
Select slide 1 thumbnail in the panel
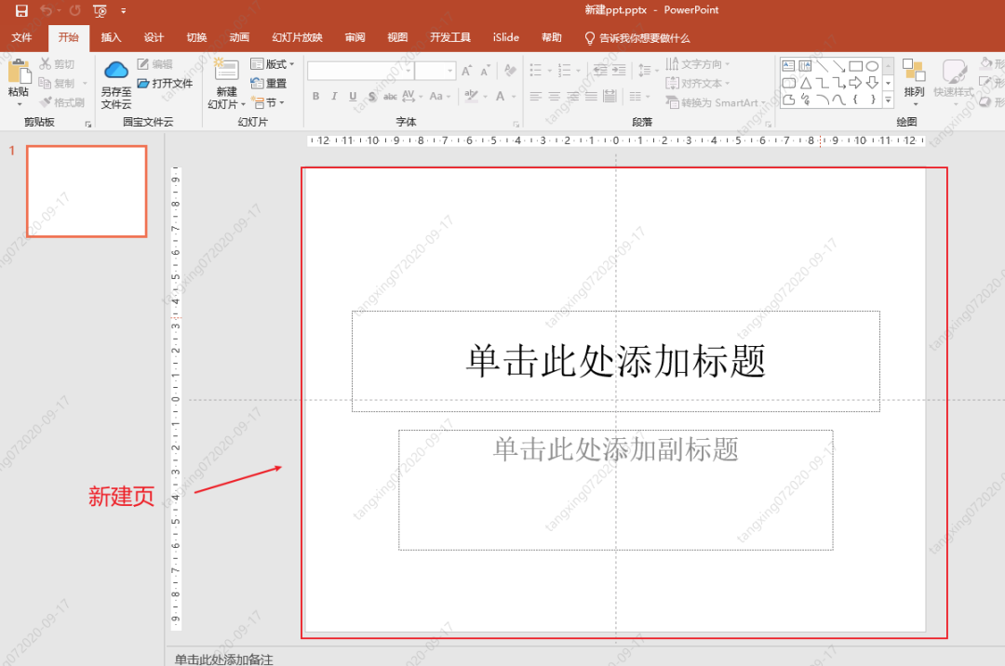click(86, 191)
